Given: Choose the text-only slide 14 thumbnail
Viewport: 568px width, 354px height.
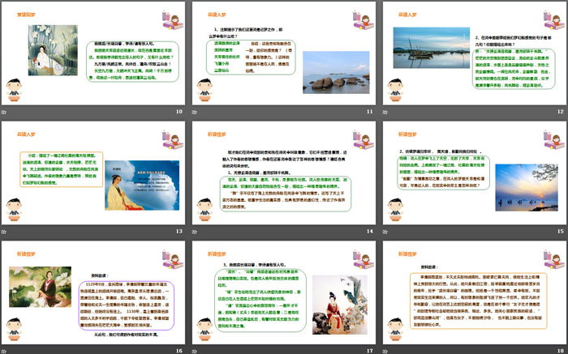Looking at the screenshot, I should coord(282,172).
